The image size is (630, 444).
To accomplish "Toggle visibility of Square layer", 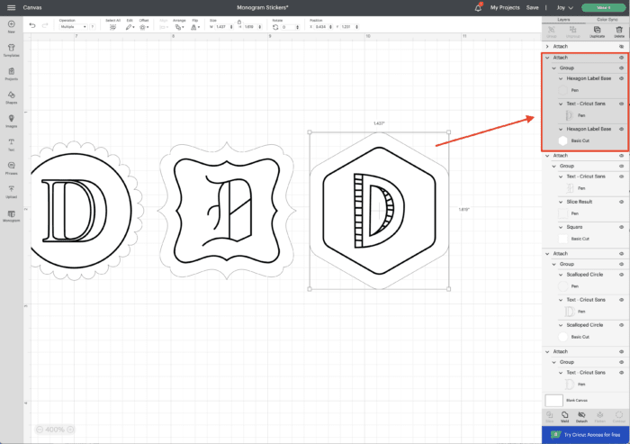I will pyautogui.click(x=621, y=225).
